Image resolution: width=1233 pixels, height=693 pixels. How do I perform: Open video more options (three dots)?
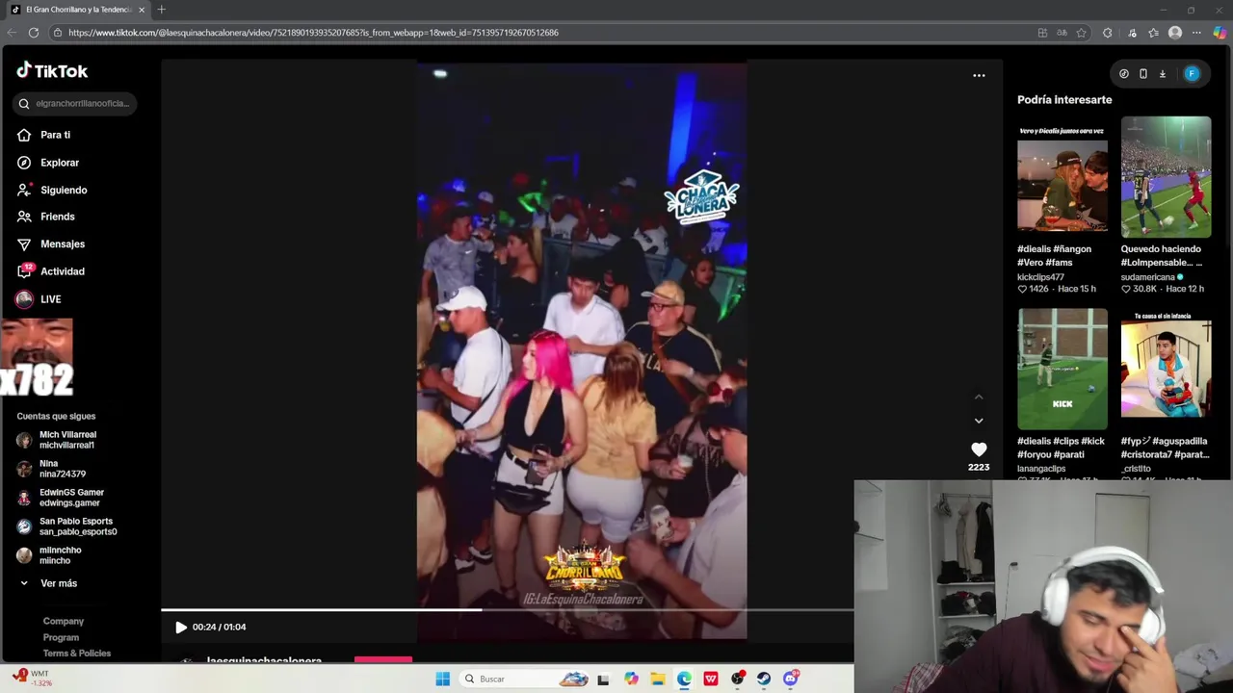979,75
